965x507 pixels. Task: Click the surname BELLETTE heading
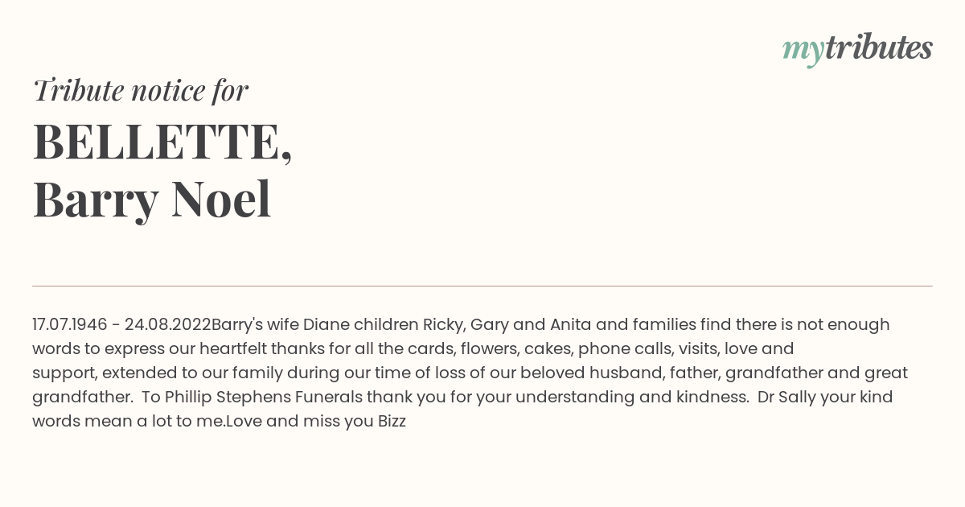(162, 141)
